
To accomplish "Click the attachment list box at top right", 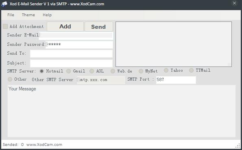I will tap(174, 44).
